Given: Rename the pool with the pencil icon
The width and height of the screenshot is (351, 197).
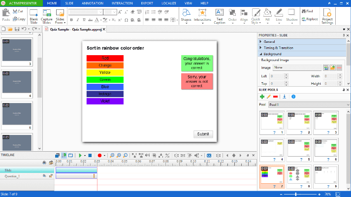Looking at the screenshot, I should click(269, 97).
